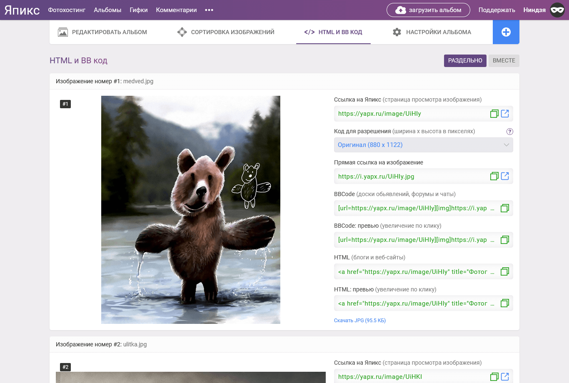Click the medved.jpg bear image preview
The height and width of the screenshot is (383, 569).
click(x=190, y=210)
